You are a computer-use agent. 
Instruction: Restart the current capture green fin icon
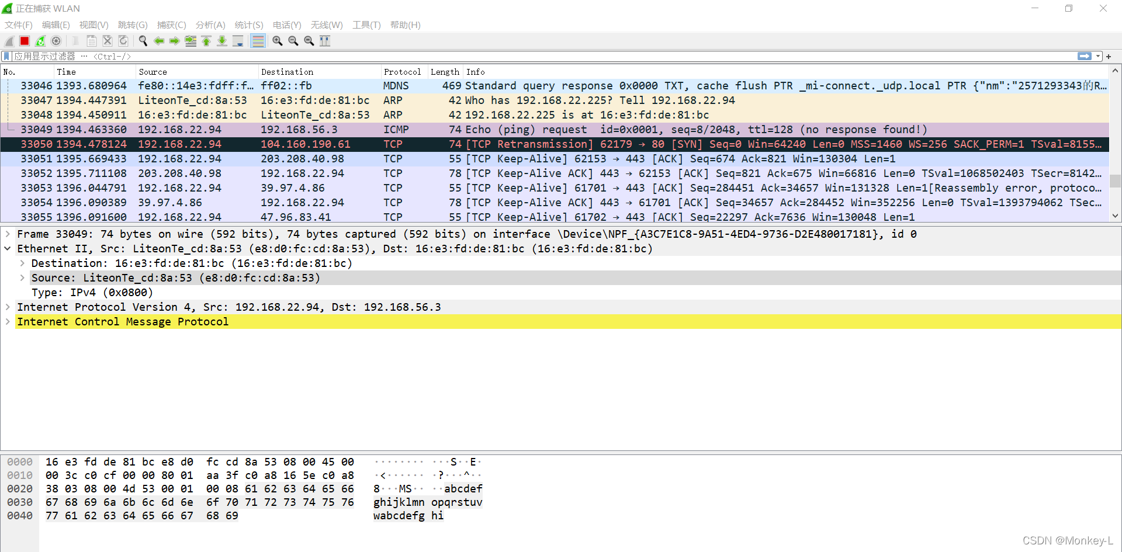click(x=40, y=41)
